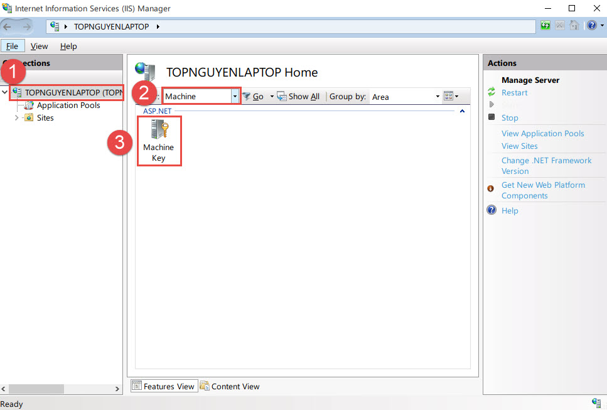607x410 pixels.
Task: Click the server icon in the address bar
Action: [55, 26]
